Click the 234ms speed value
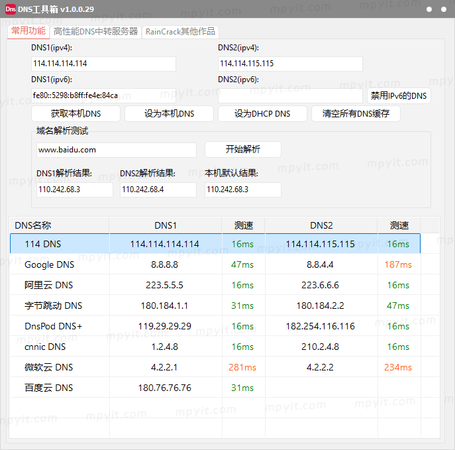 tap(398, 368)
